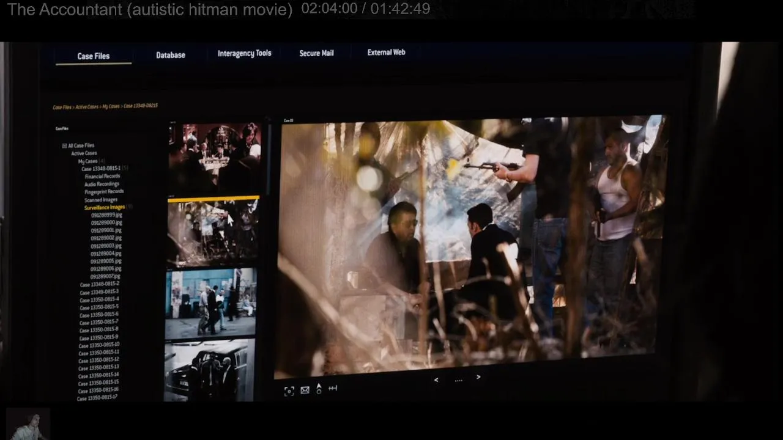The width and height of the screenshot is (783, 440).
Task: Open the Fingerprint Records folder
Action: click(x=104, y=192)
